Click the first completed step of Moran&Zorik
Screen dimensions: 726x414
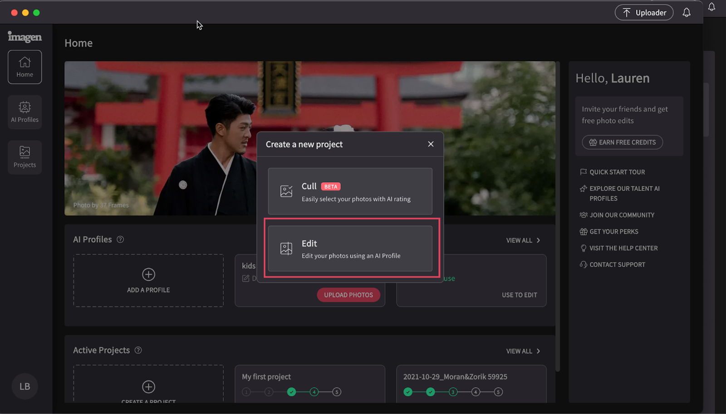pyautogui.click(x=408, y=392)
